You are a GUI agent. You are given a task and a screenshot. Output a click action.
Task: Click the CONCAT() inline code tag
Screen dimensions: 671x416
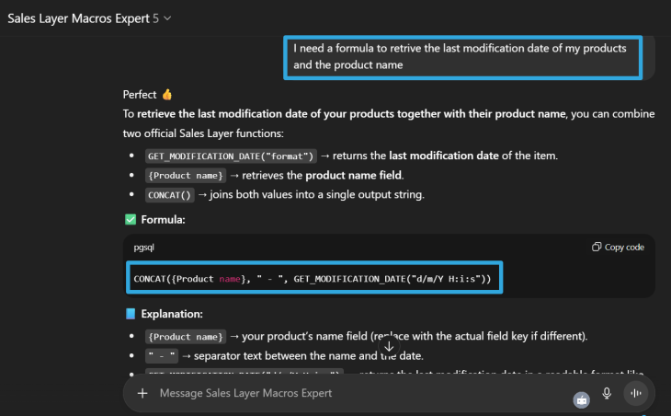pos(167,195)
